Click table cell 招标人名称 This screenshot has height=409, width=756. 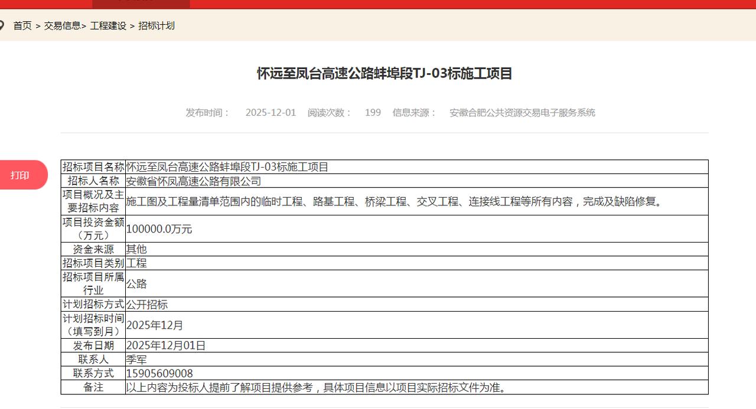[93, 181]
